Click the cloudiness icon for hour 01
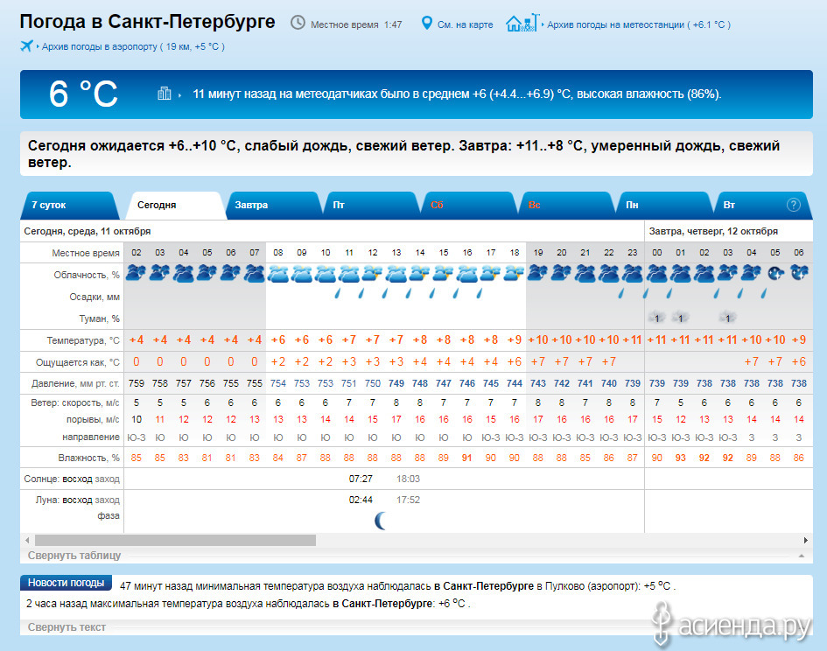The width and height of the screenshot is (827, 651). (x=680, y=274)
